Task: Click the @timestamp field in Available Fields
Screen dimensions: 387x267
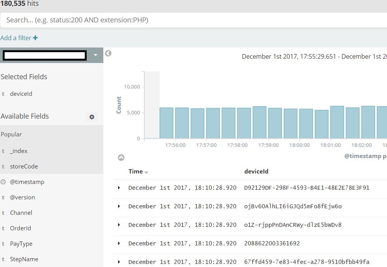Action: tap(27, 182)
